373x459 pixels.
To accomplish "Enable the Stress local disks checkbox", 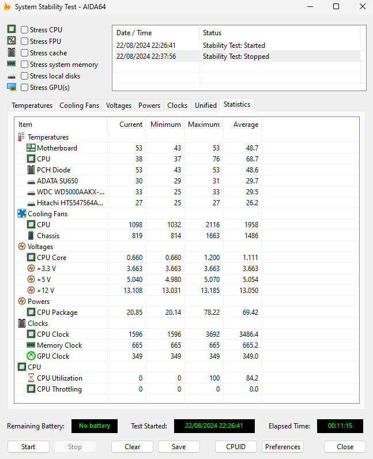I will pyautogui.click(x=25, y=76).
